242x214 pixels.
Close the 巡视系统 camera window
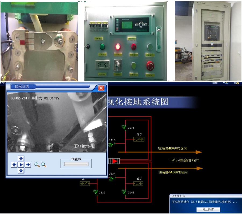101,88
